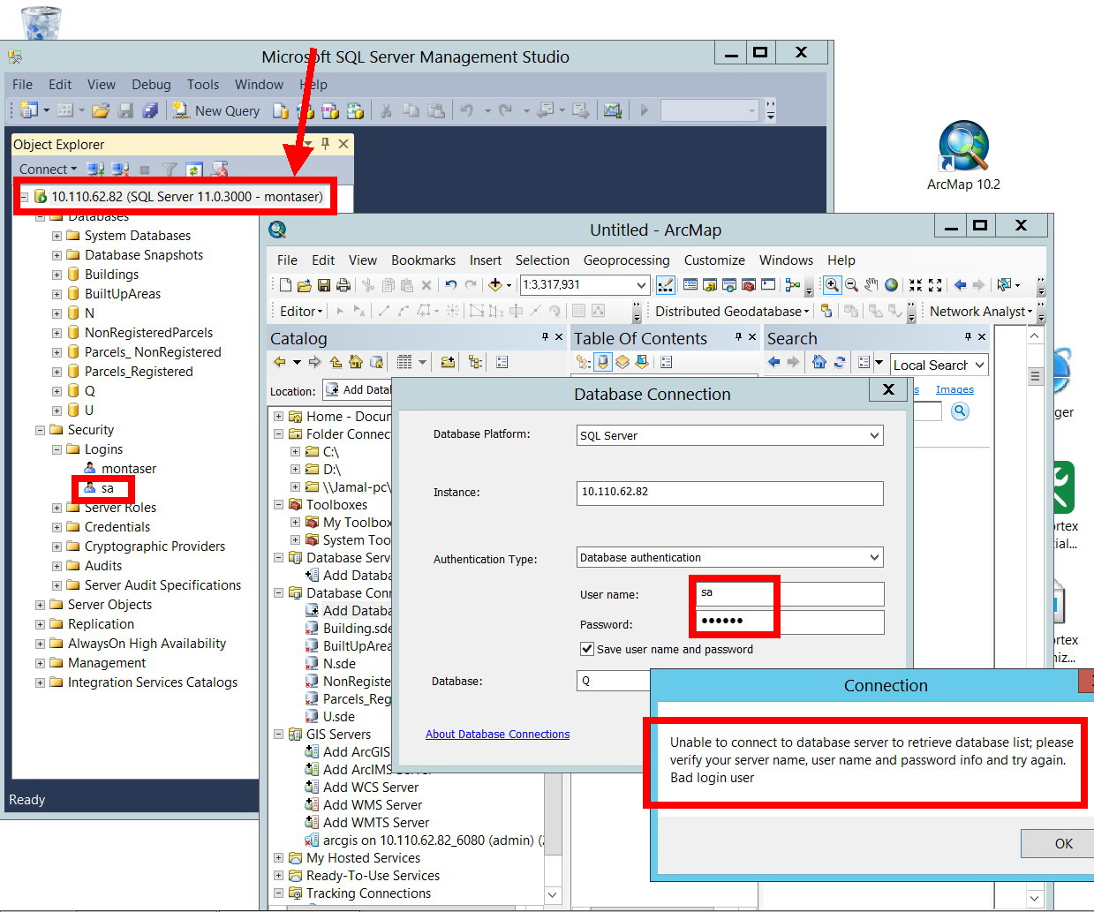Select the Zoom In tool

point(832,285)
